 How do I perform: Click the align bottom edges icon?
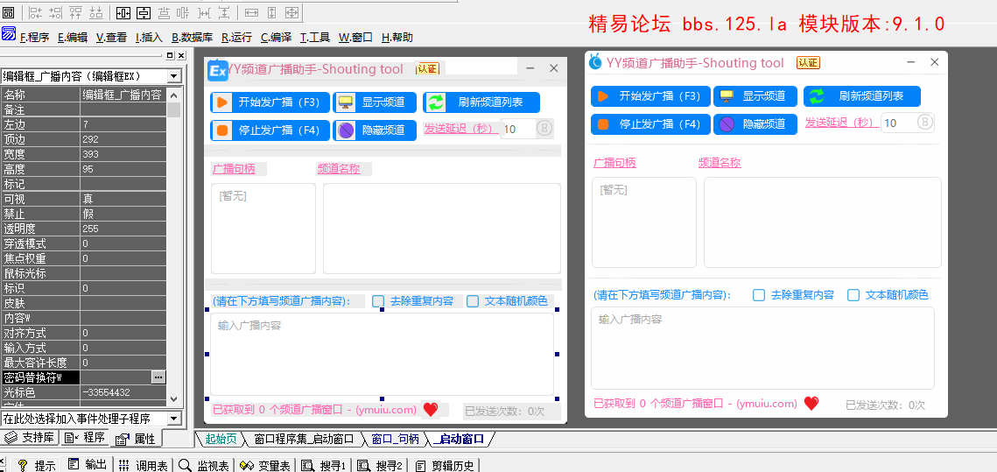[96, 12]
